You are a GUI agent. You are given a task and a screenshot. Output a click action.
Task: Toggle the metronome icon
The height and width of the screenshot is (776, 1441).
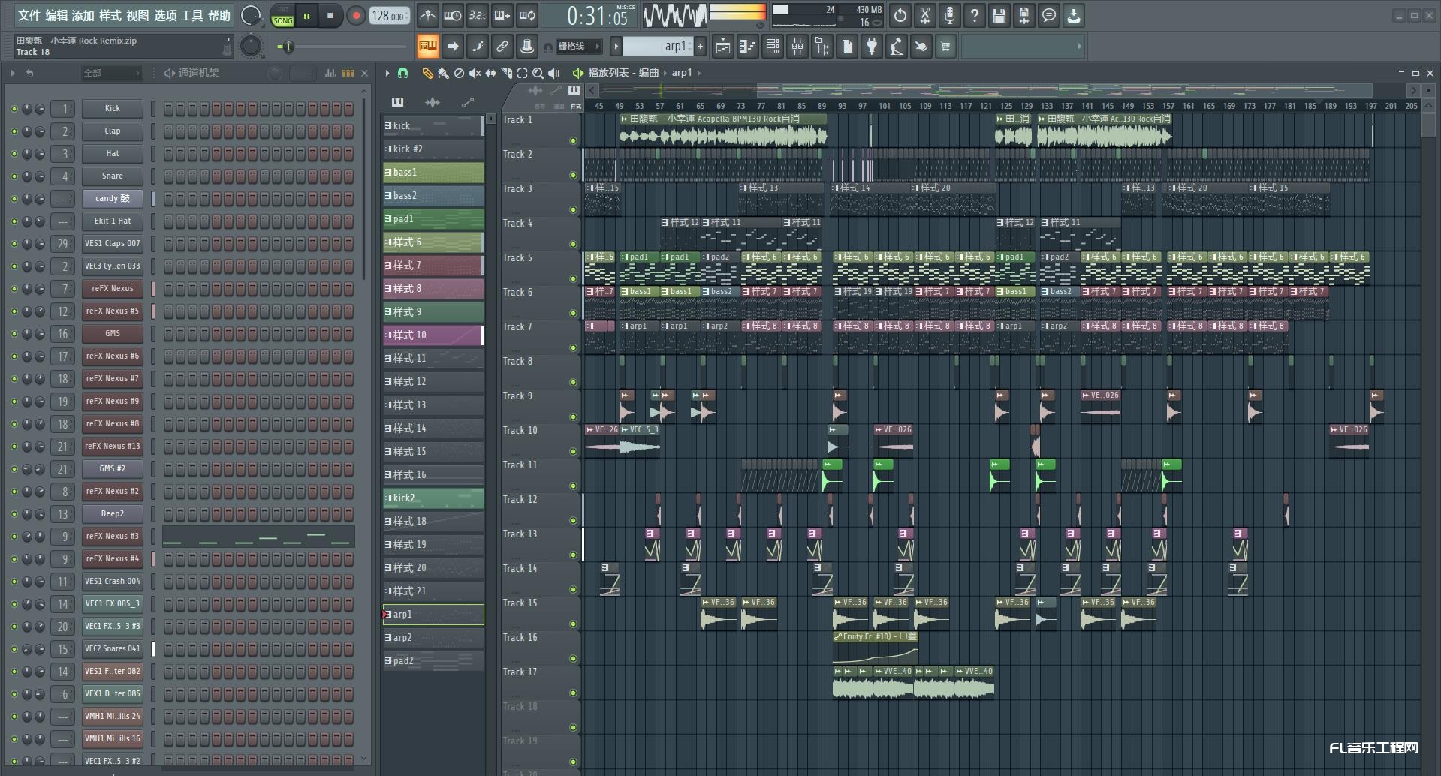(427, 15)
